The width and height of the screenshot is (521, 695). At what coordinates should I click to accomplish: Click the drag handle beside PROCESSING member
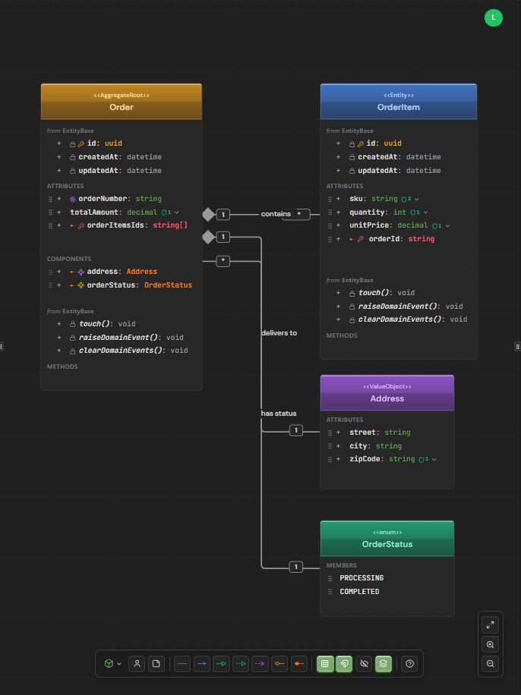click(x=330, y=578)
